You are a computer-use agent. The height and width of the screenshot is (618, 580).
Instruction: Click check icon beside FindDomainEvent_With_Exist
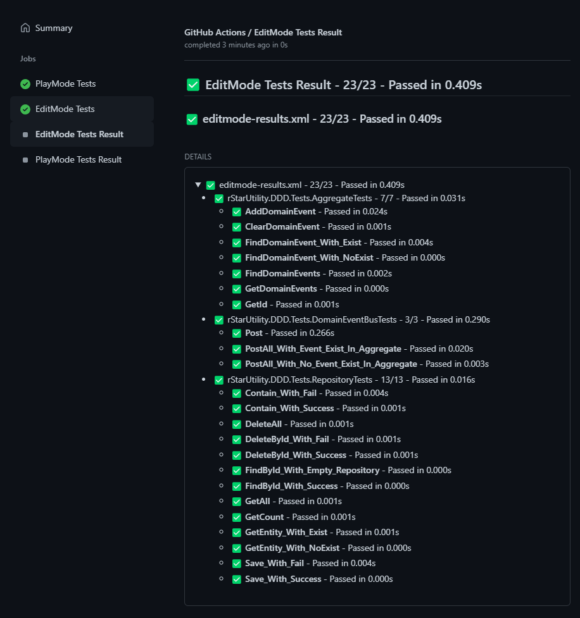pyautogui.click(x=237, y=243)
